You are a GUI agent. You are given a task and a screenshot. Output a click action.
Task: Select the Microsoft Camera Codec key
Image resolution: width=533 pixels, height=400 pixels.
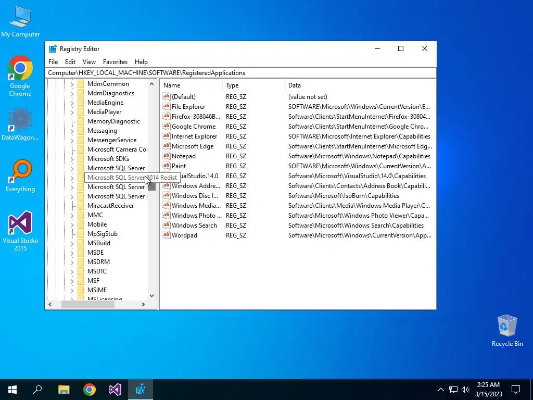[117, 149]
